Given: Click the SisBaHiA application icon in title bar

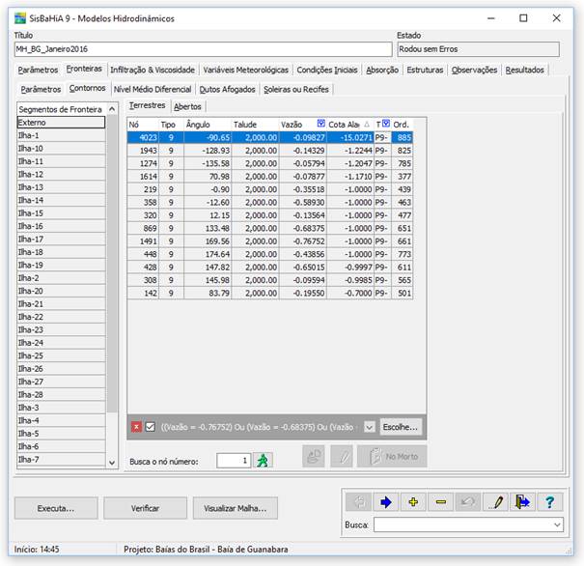Looking at the screenshot, I should [x=20, y=18].
